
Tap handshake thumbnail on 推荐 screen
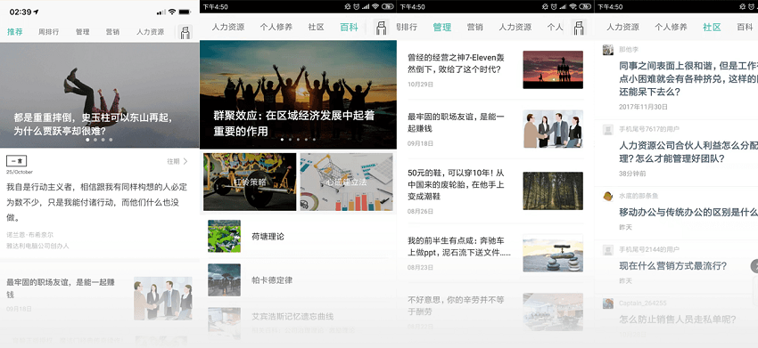pyautogui.click(x=163, y=298)
